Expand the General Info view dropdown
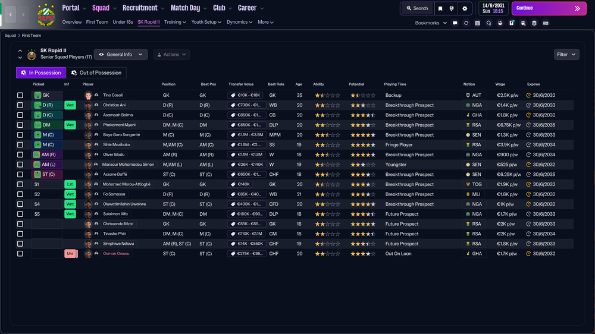The image size is (595, 334). (121, 55)
